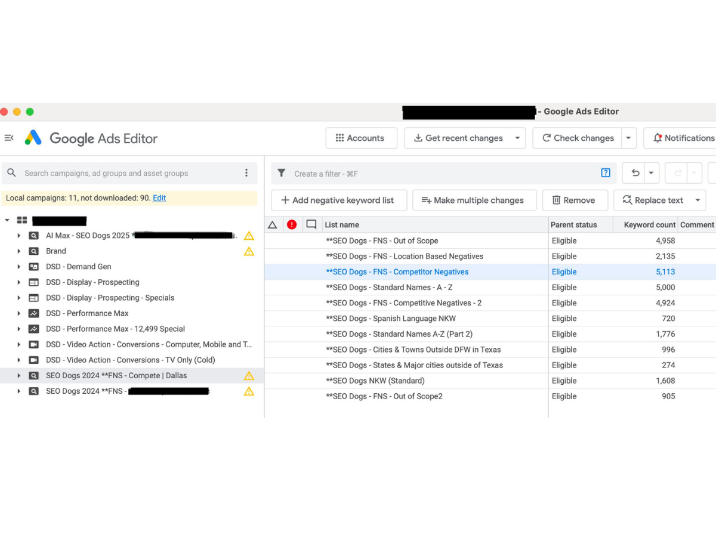Image resolution: width=716 pixels, height=537 pixels.
Task: Expand the DSD - Performance Max campaign
Action: click(19, 313)
